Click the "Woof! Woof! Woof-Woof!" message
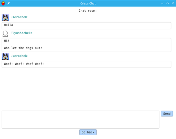This screenshot has width=176, height=139. click(87, 64)
